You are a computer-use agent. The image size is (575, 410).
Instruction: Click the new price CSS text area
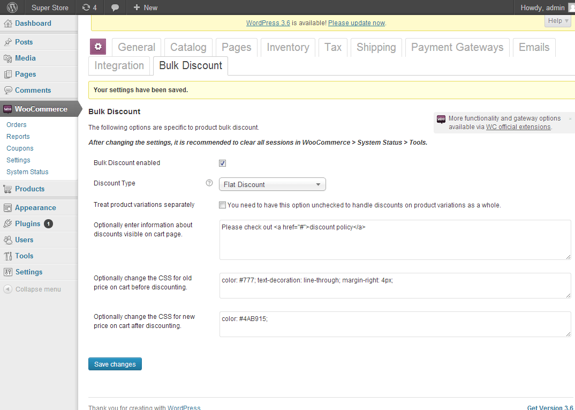[x=395, y=324]
